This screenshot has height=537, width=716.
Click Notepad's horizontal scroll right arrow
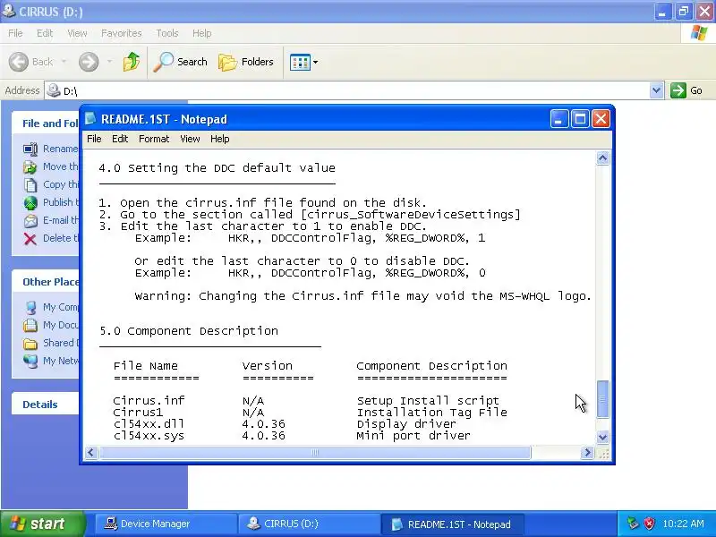(x=587, y=453)
